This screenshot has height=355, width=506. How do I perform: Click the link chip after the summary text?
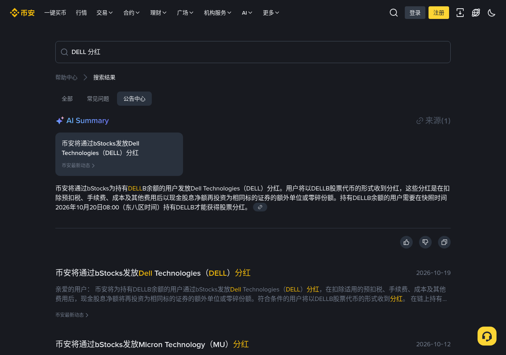(x=260, y=207)
